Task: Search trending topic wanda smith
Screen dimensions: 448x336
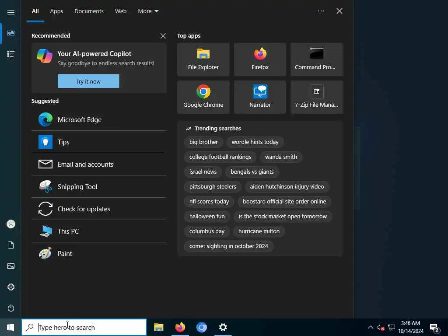Action: (x=281, y=157)
